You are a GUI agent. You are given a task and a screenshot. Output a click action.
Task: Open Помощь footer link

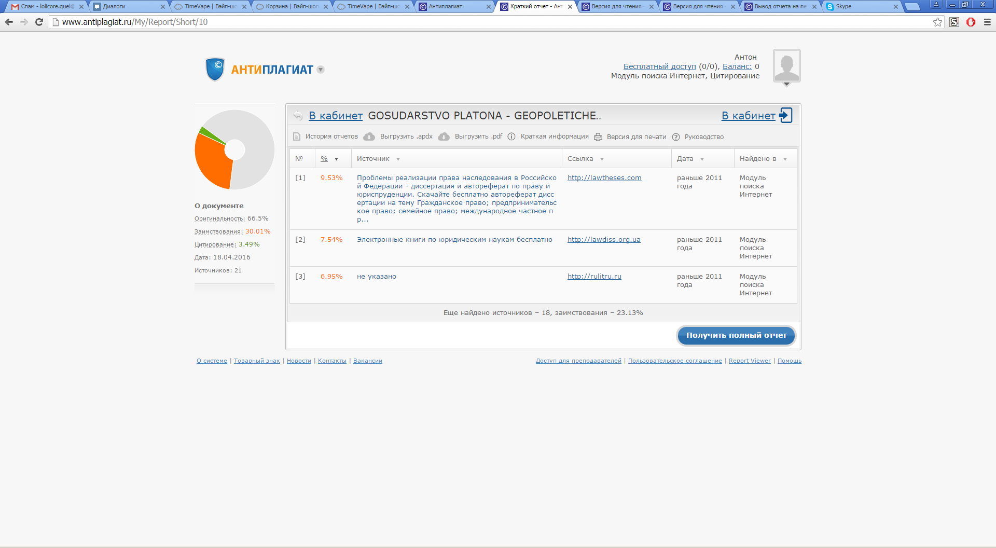coord(790,361)
